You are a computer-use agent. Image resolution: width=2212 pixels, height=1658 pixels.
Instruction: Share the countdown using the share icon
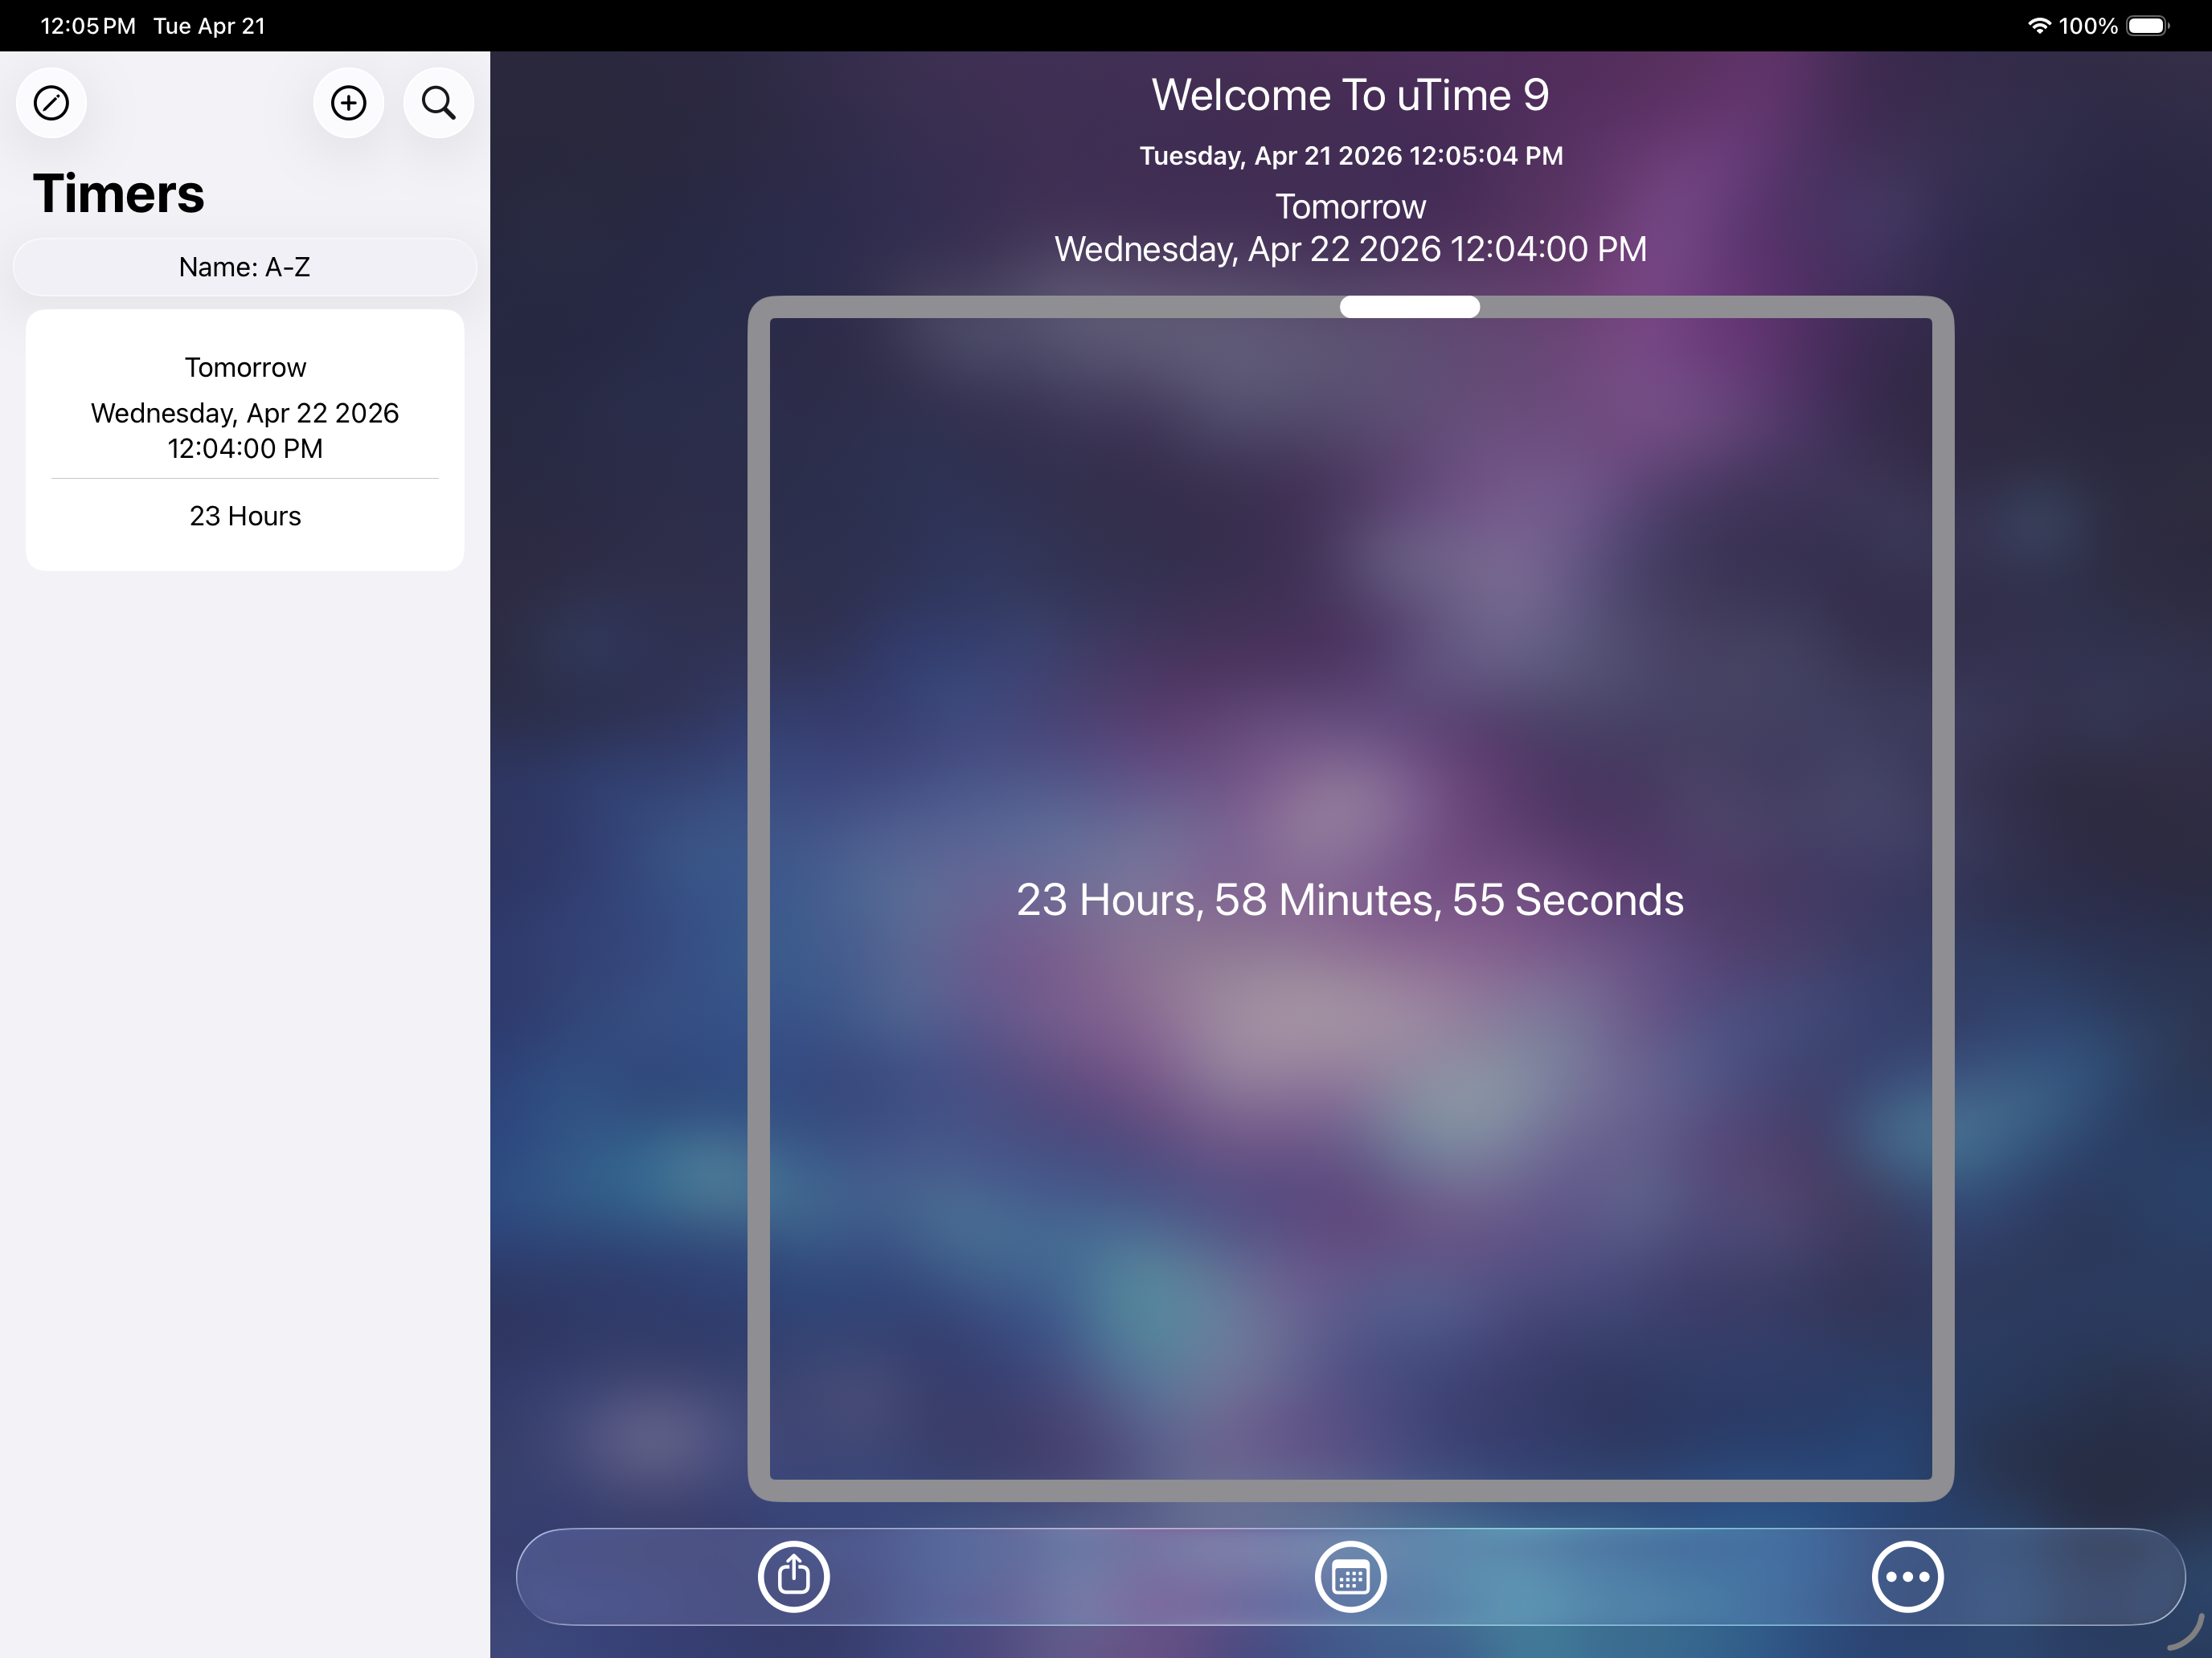793,1575
